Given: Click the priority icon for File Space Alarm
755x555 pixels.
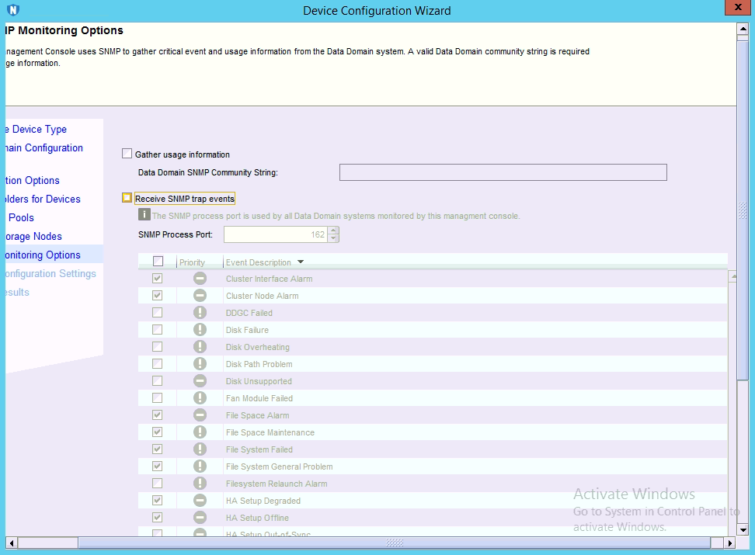Looking at the screenshot, I should pos(200,415).
